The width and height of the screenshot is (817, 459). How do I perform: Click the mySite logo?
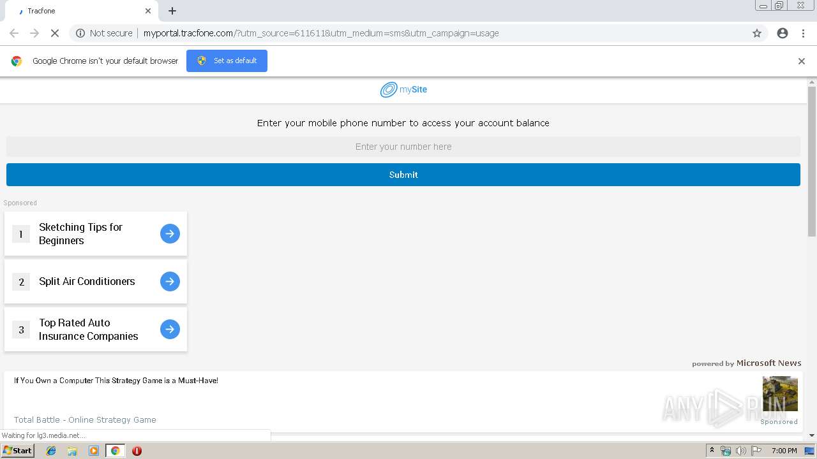click(x=403, y=90)
